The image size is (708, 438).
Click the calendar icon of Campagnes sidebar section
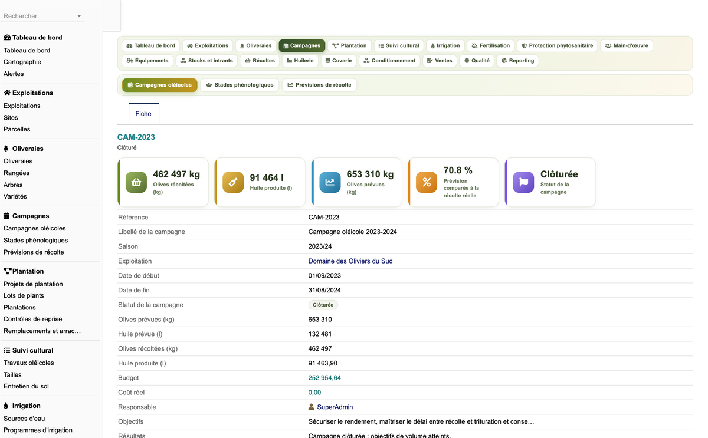6,216
